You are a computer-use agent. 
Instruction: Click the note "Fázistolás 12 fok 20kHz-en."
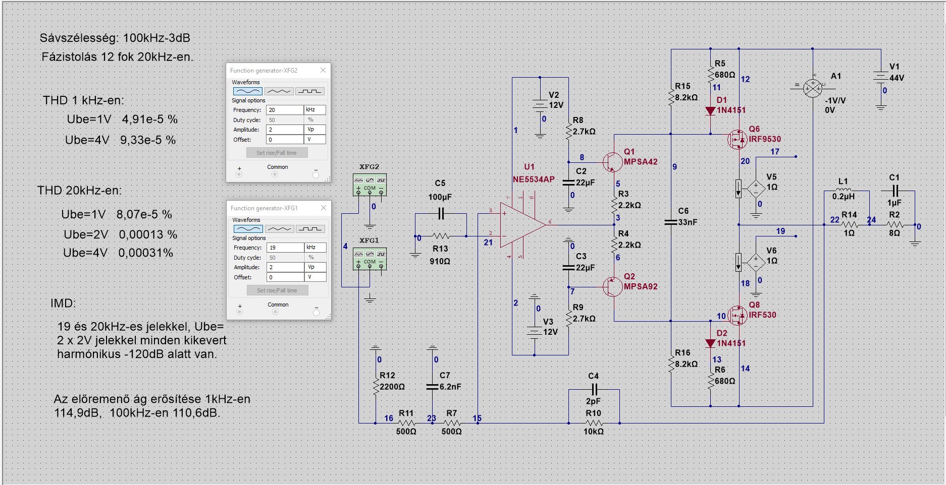point(118,57)
